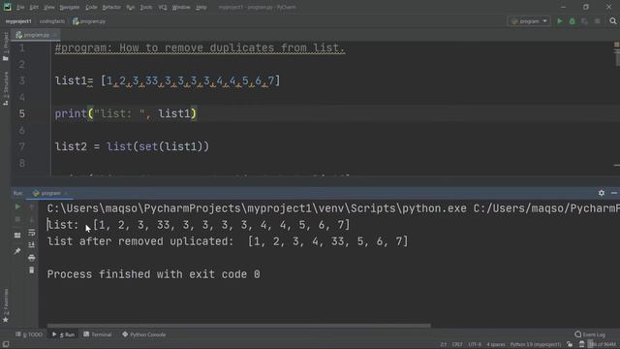Click the memory indicator in the status bar

603,344
